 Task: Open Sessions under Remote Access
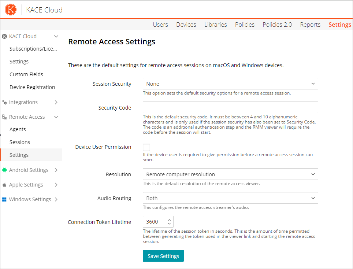click(20, 142)
